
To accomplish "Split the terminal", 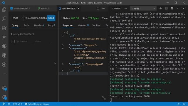I will (166, 9).
